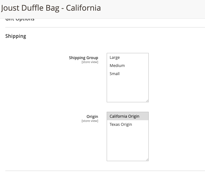The image size is (205, 174).
Task: Click the Shipping Group listbox resize handle
Action: point(147,101)
